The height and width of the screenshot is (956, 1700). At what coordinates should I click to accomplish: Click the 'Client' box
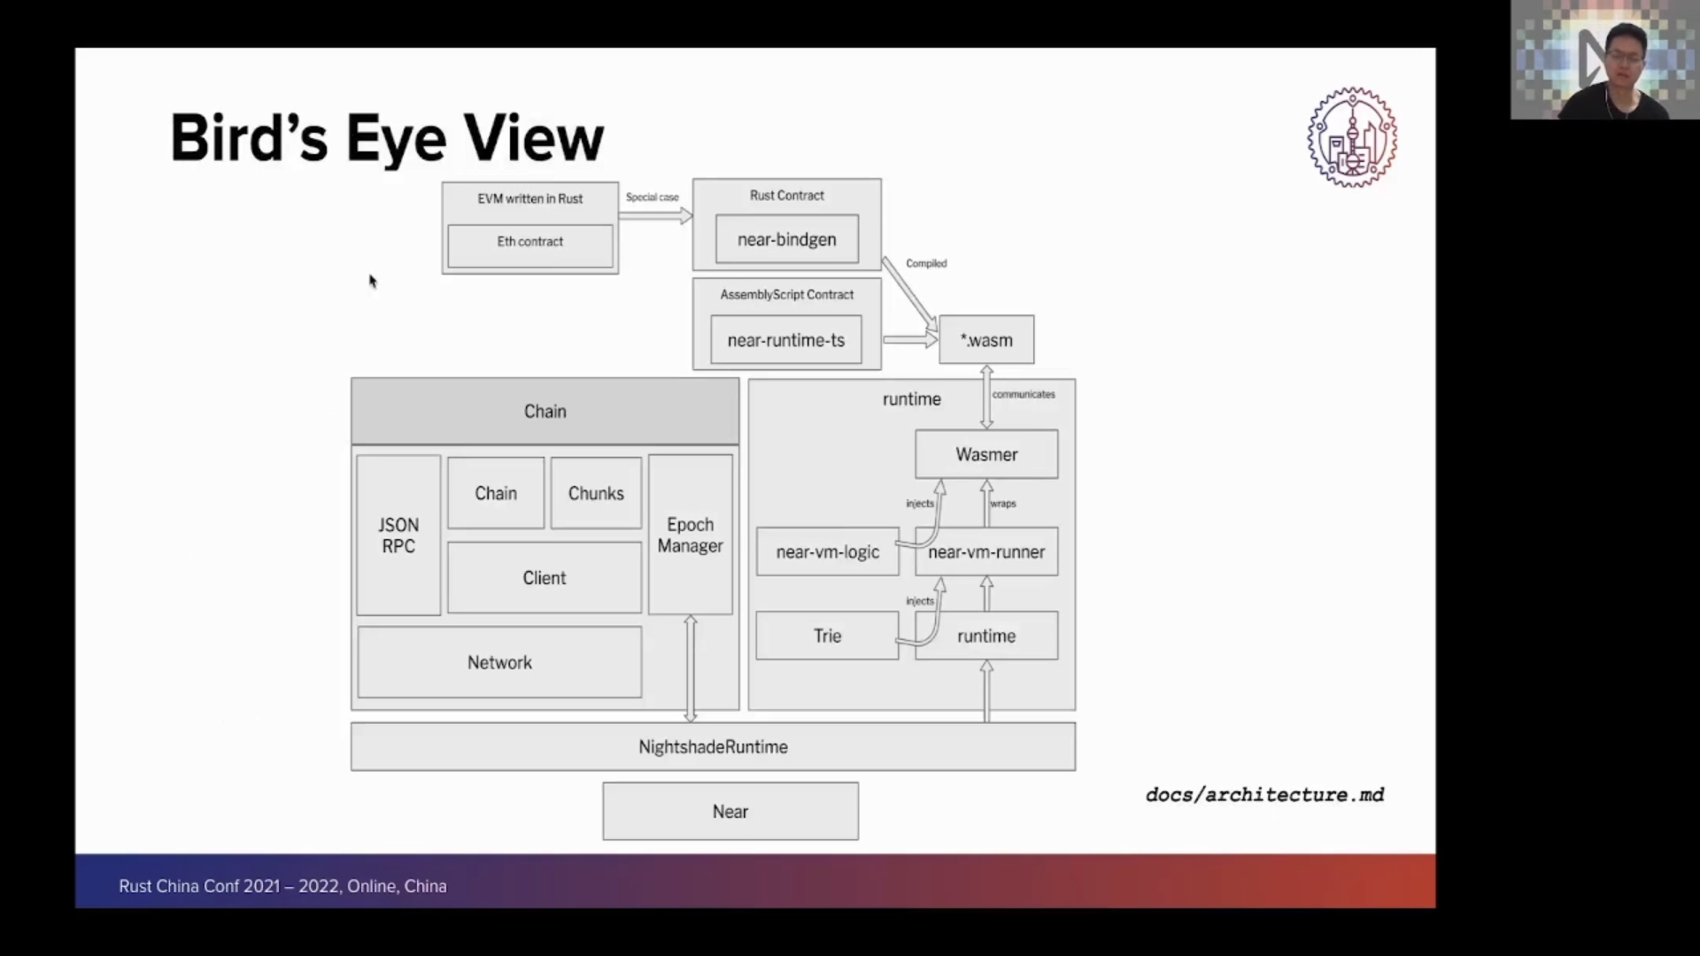coord(544,577)
